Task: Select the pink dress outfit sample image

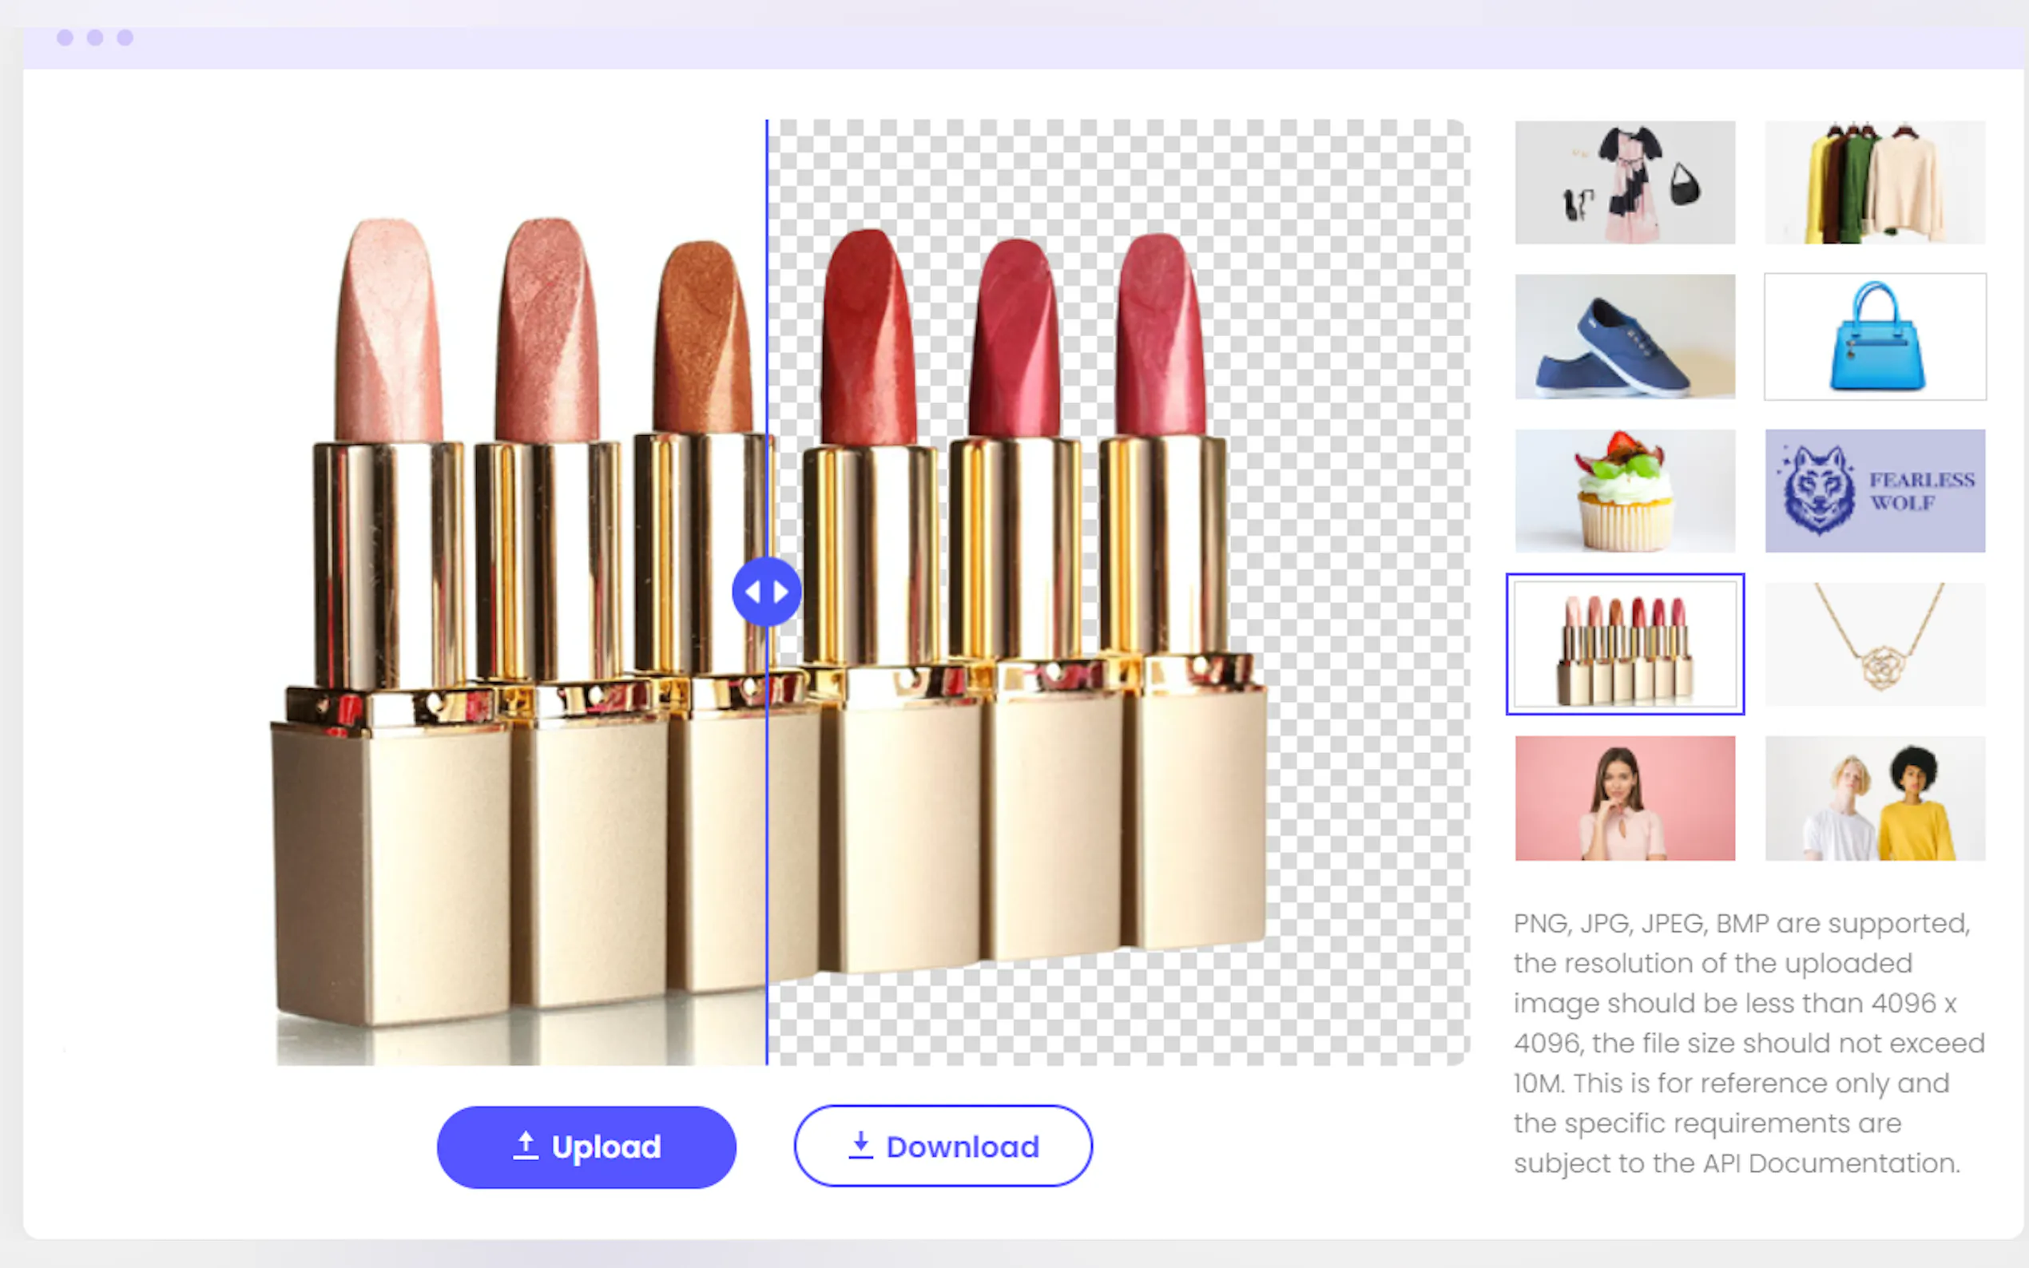Action: pyautogui.click(x=1625, y=183)
